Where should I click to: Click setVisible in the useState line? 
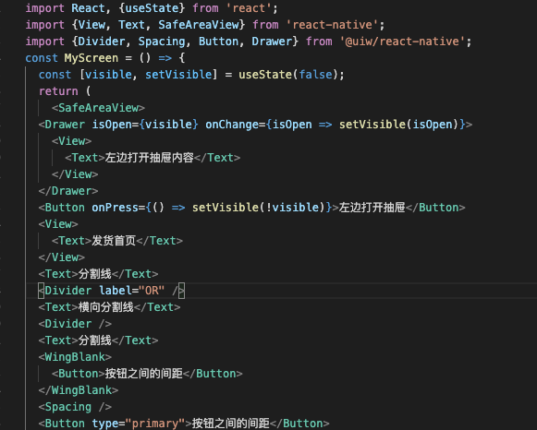(178, 75)
